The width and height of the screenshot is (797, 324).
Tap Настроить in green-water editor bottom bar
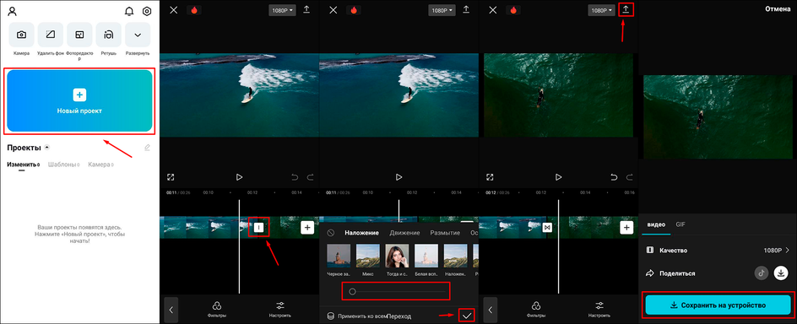click(x=599, y=309)
